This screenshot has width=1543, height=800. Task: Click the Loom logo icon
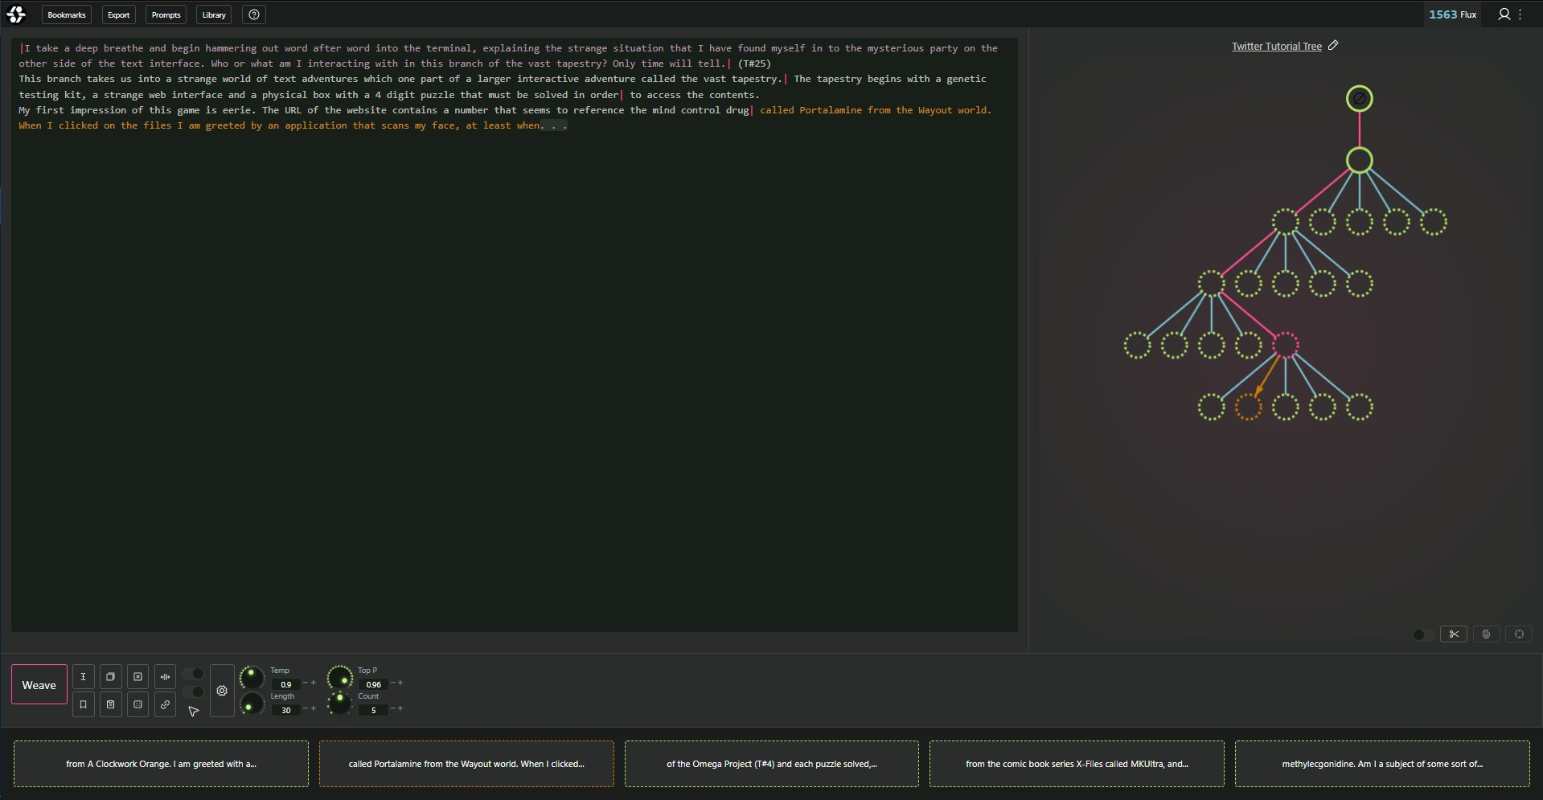(x=16, y=14)
